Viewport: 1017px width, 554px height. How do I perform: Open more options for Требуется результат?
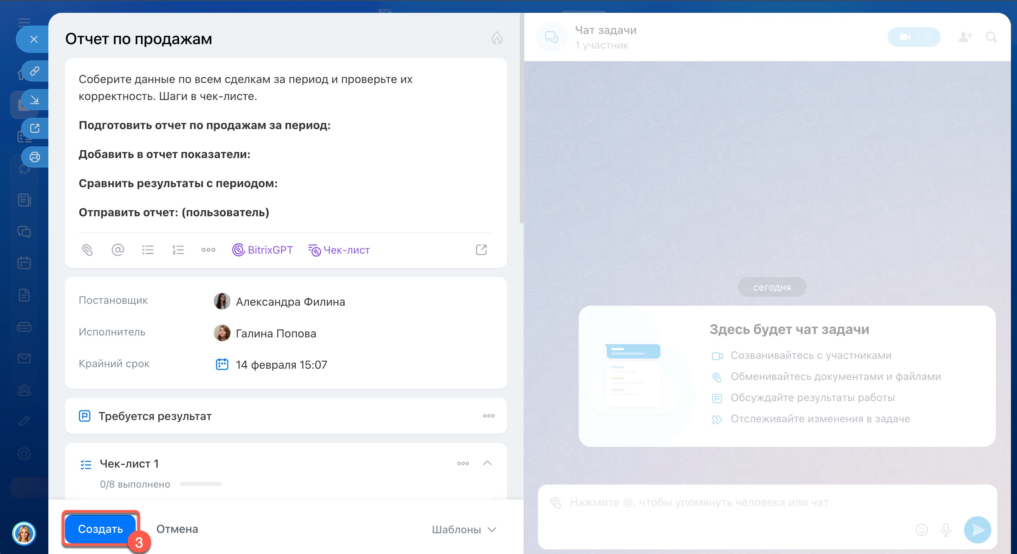click(488, 415)
